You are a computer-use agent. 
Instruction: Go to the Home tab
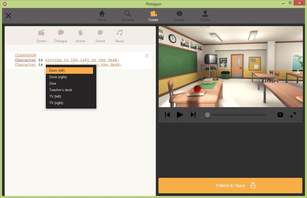pos(102,16)
